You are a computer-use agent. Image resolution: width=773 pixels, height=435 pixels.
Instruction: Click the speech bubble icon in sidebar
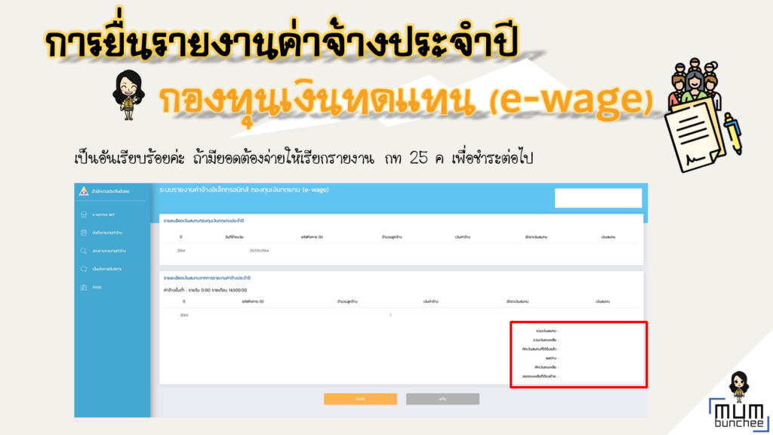[85, 269]
